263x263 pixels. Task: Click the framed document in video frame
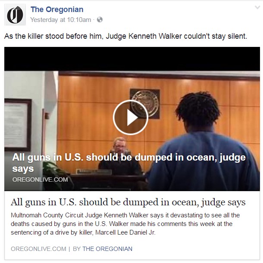(x=18, y=125)
